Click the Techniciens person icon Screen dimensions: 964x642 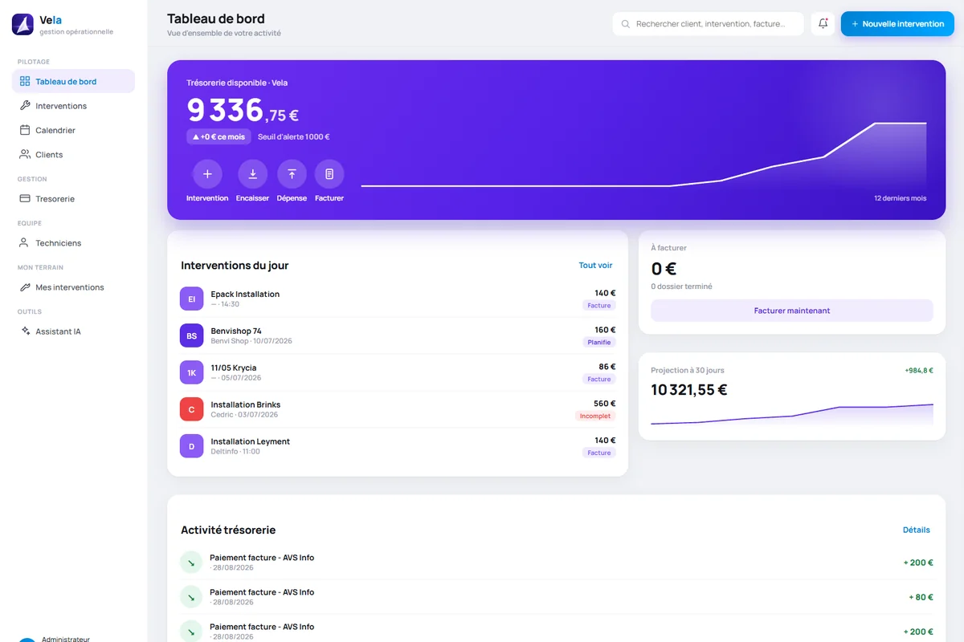click(25, 242)
